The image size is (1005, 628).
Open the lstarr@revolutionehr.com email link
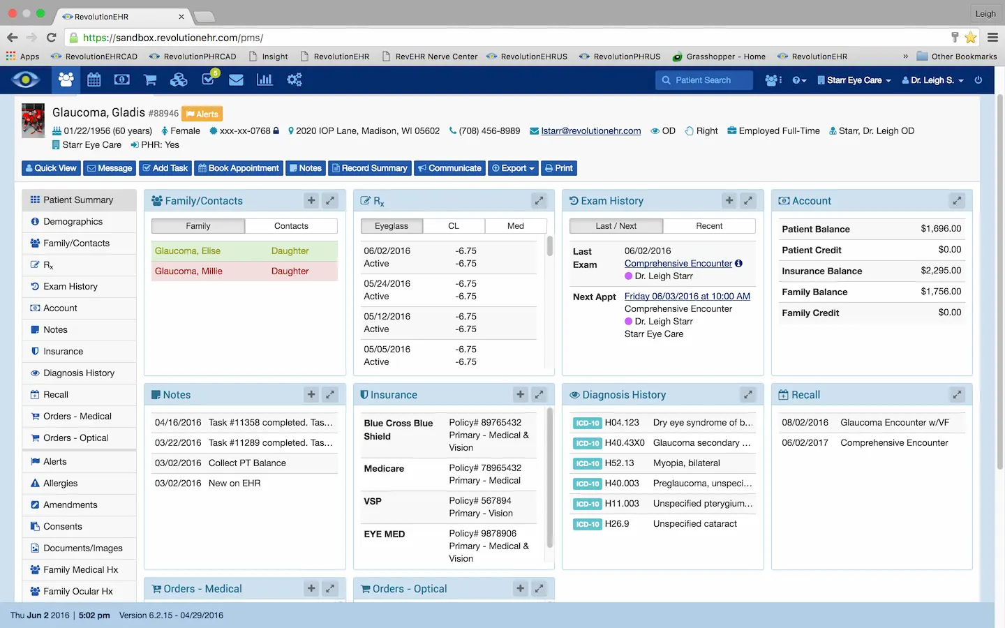[x=590, y=130]
